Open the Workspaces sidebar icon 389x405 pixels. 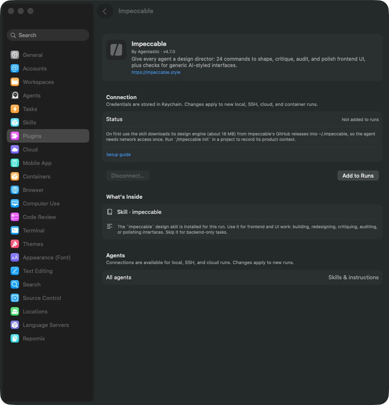(15, 82)
